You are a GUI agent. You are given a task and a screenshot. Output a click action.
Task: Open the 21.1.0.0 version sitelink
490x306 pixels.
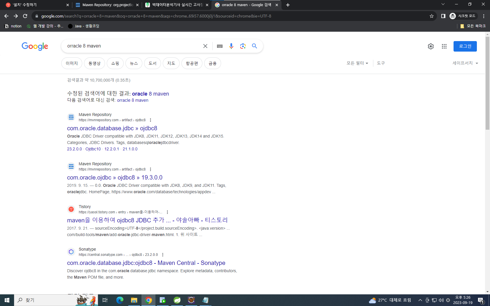point(130,149)
